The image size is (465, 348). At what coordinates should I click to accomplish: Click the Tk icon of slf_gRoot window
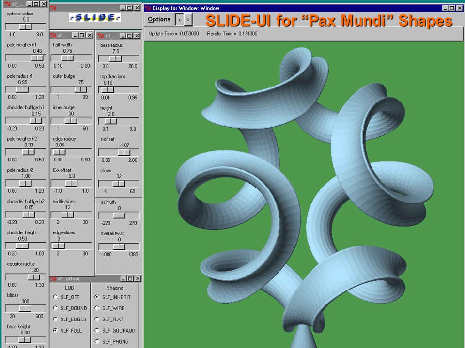click(x=54, y=279)
